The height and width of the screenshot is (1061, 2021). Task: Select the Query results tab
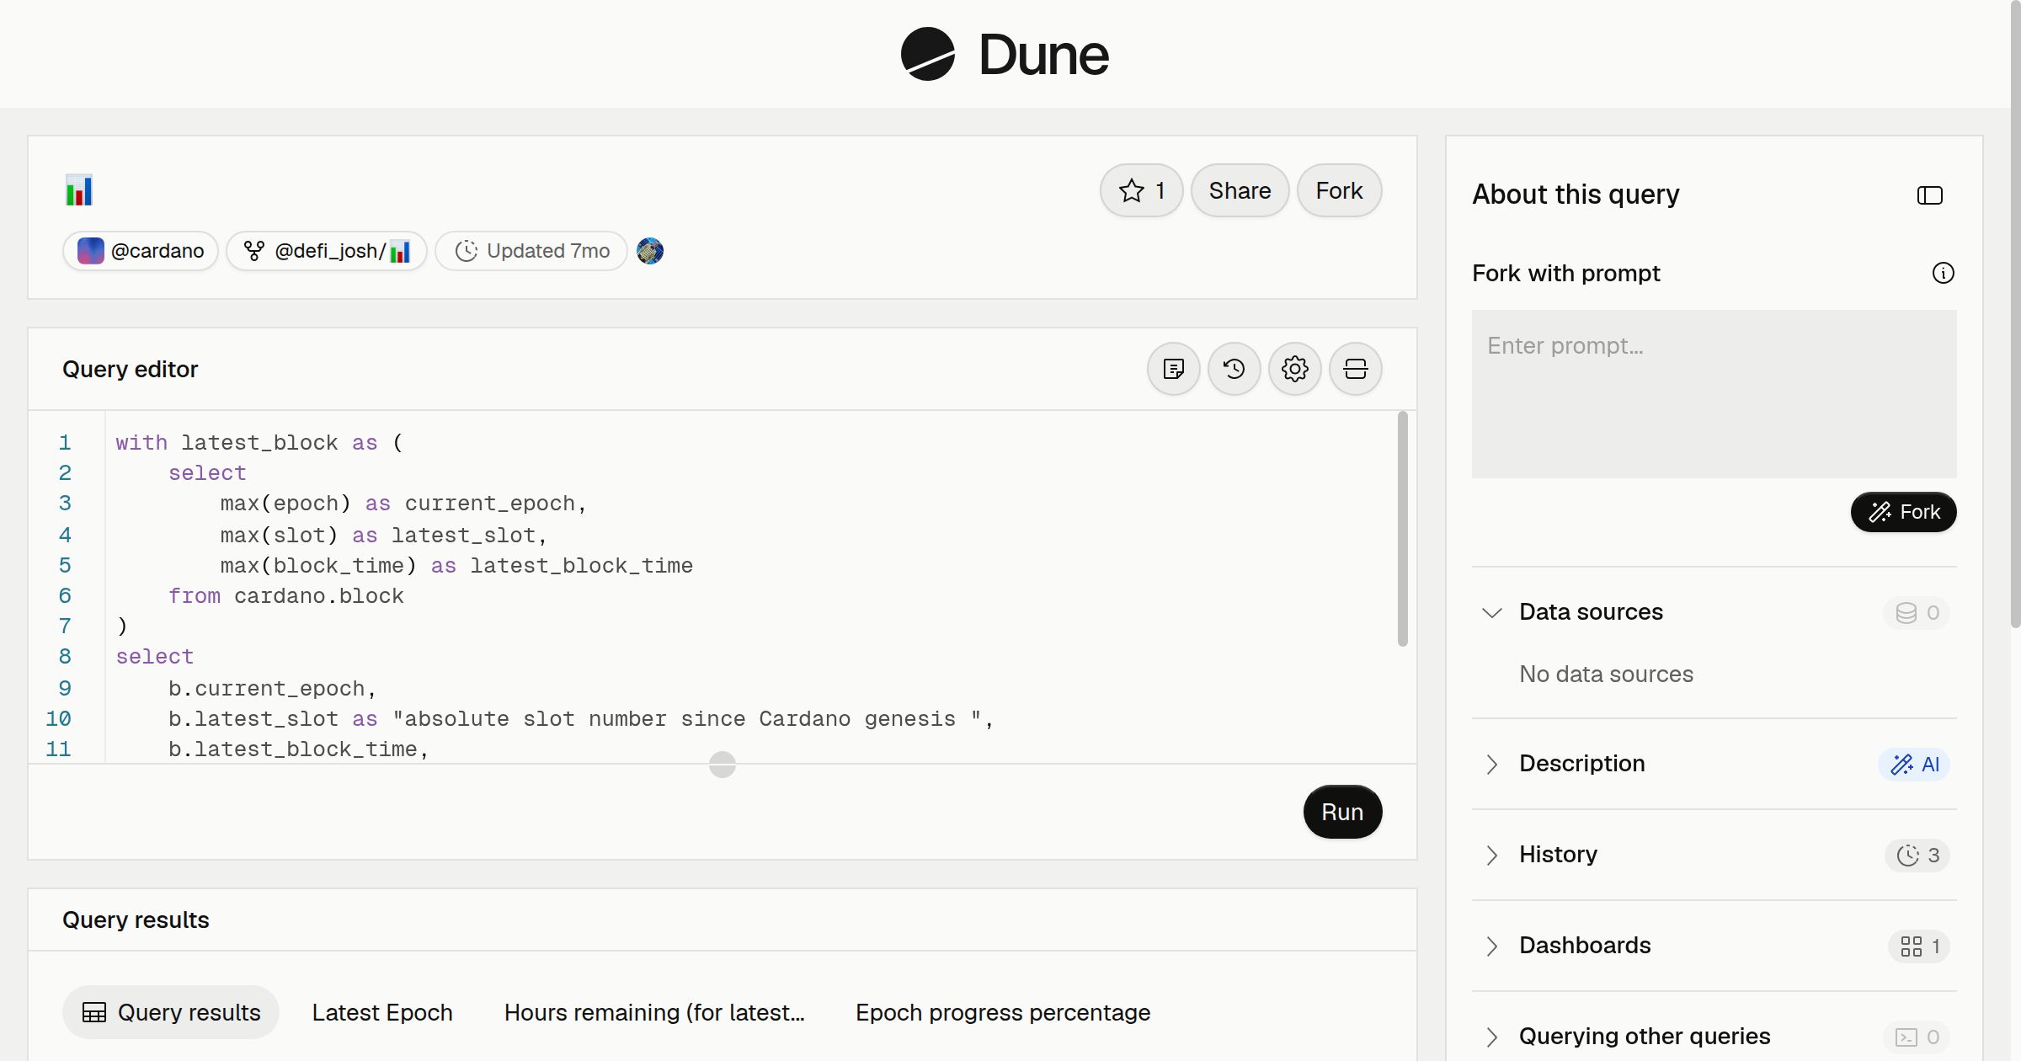point(171,1012)
